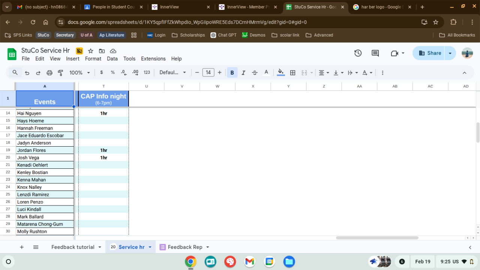Open the comments panel icon
The image size is (480, 270).
pos(375,53)
